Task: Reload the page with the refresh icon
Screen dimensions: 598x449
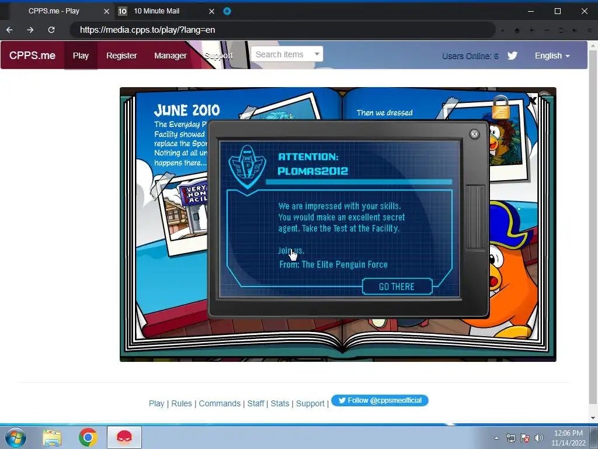Action: click(51, 30)
